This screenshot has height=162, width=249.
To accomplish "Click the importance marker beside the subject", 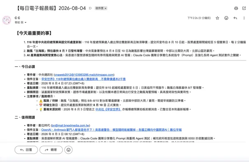I will pos(90,8).
